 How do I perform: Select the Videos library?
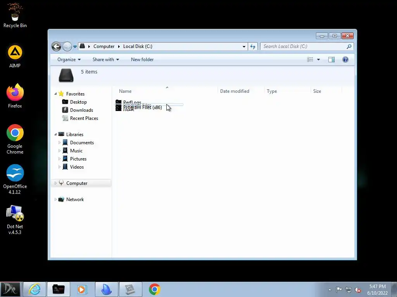click(x=77, y=167)
